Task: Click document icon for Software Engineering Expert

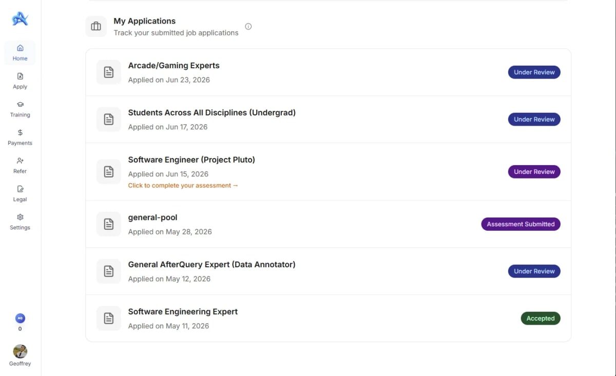Action: [109, 319]
